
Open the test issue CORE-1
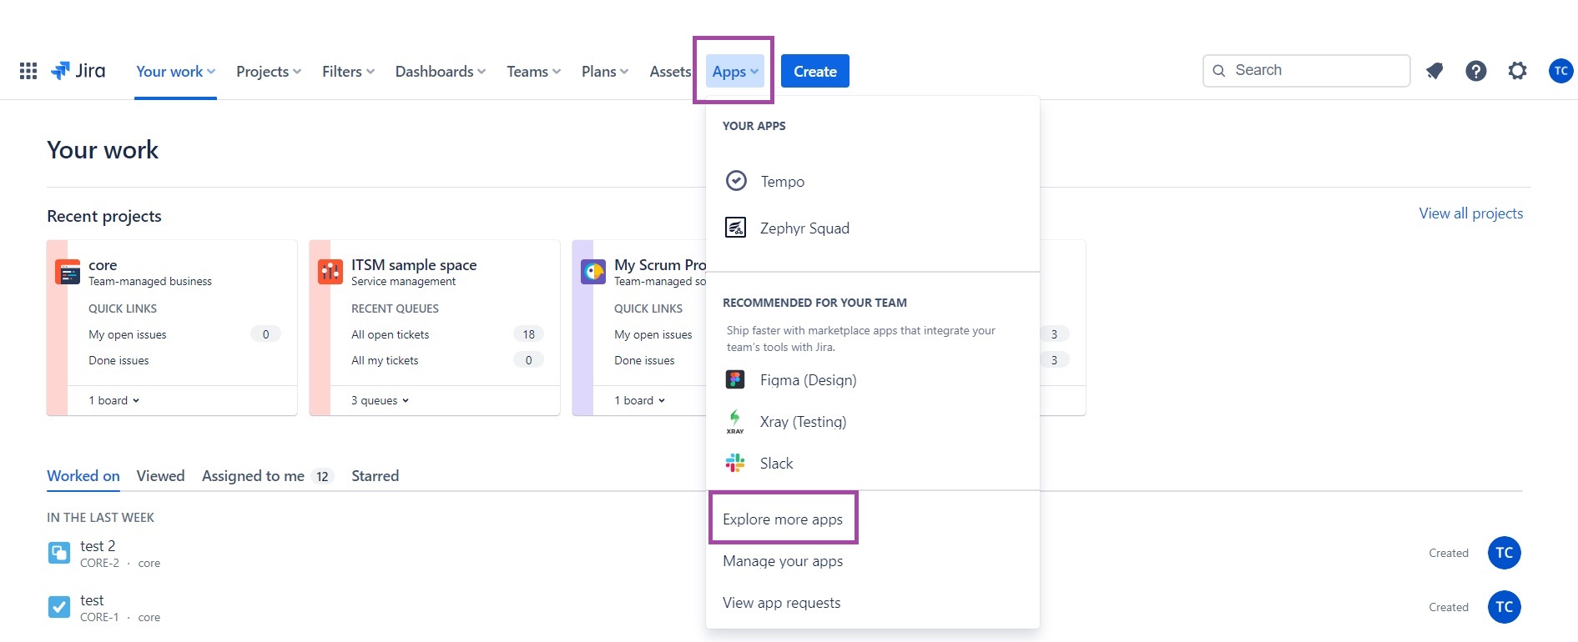coord(92,600)
